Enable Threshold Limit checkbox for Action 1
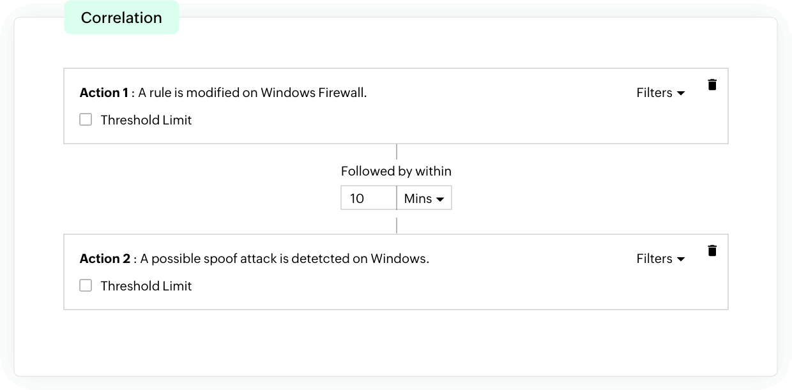792x390 pixels. coord(86,119)
